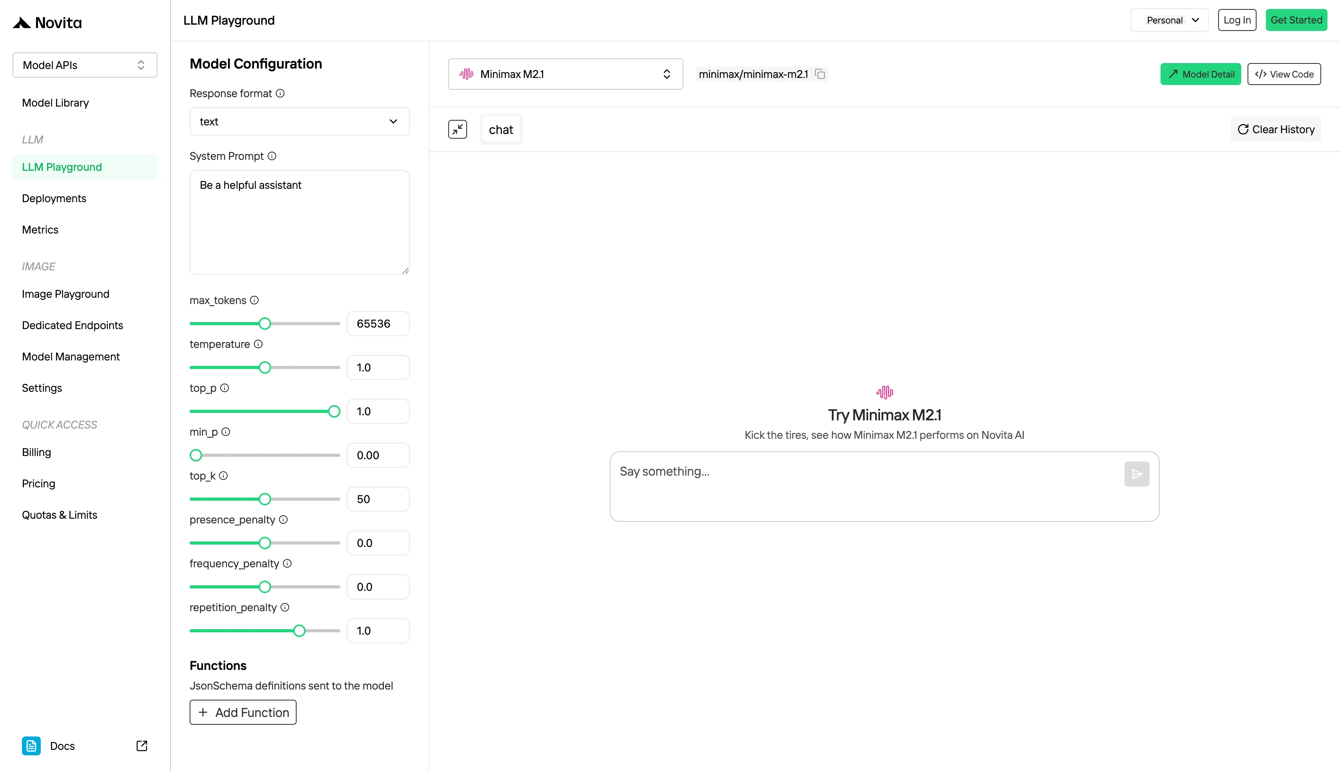Screen dimensions: 1340x771
Task: Click the System Prompt text area
Action: (300, 223)
